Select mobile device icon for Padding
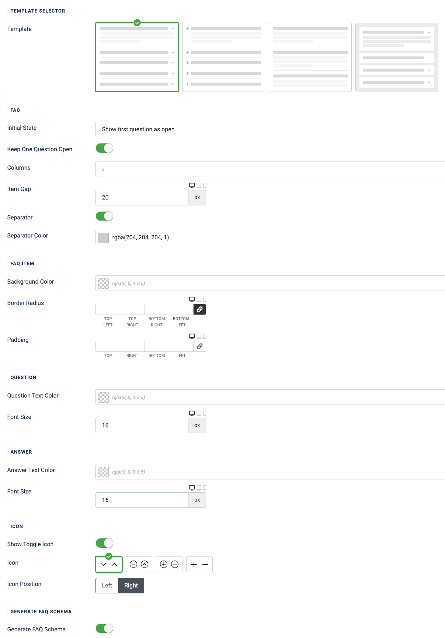 pyautogui.click(x=205, y=336)
